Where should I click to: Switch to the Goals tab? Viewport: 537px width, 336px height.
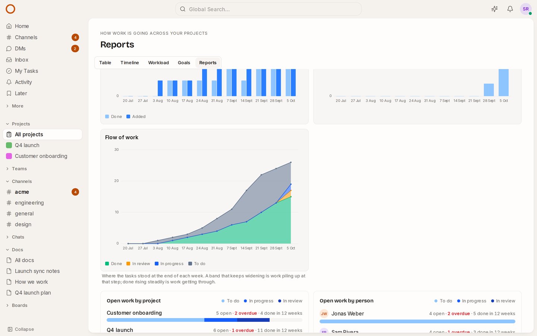coord(184,63)
